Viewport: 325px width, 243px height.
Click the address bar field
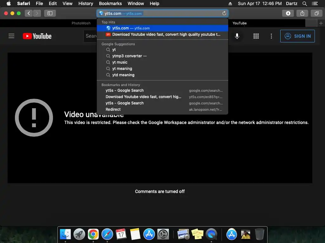[162, 13]
